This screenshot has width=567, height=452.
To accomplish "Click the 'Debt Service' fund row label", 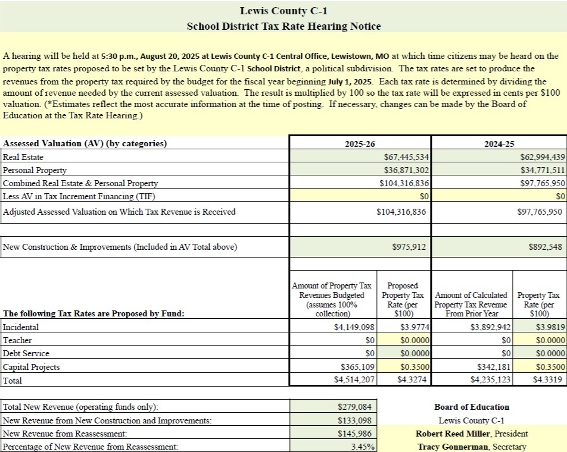I will (26, 353).
